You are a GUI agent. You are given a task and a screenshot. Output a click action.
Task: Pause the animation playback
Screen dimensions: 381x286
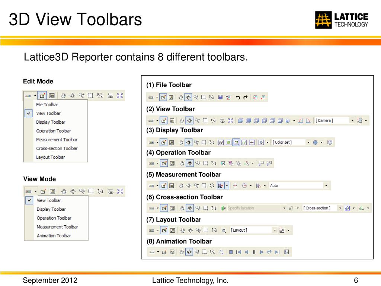[x=254, y=252]
